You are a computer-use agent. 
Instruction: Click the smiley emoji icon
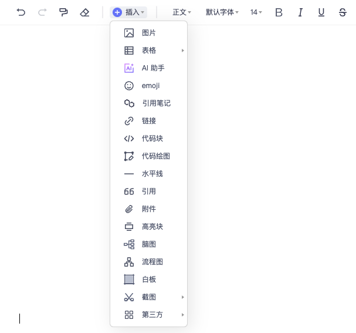pyautogui.click(x=129, y=86)
